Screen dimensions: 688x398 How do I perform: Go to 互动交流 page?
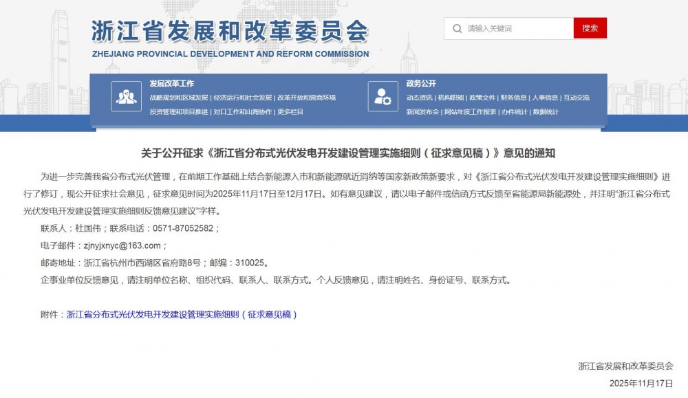point(576,98)
